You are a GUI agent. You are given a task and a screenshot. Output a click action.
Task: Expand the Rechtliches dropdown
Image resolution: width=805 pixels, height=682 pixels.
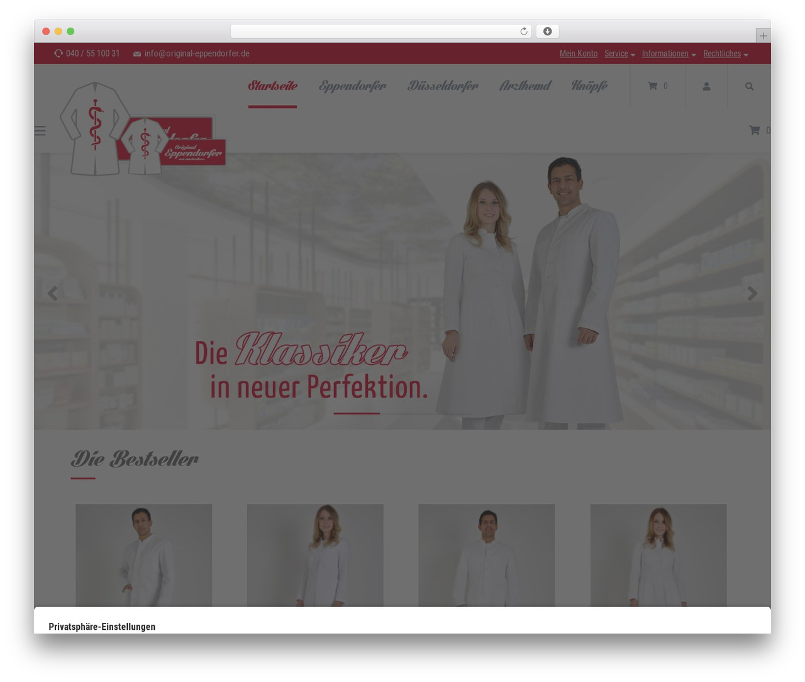(726, 53)
